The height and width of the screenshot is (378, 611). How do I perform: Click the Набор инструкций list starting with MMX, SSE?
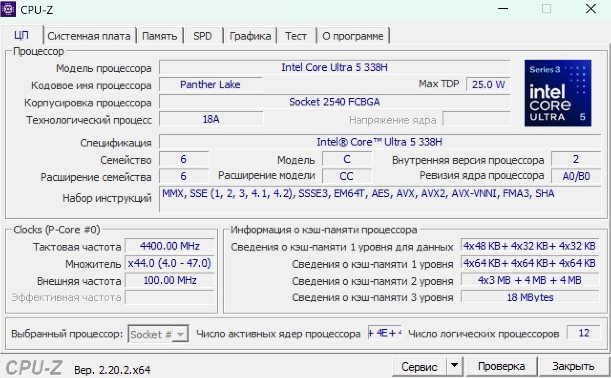coord(380,199)
